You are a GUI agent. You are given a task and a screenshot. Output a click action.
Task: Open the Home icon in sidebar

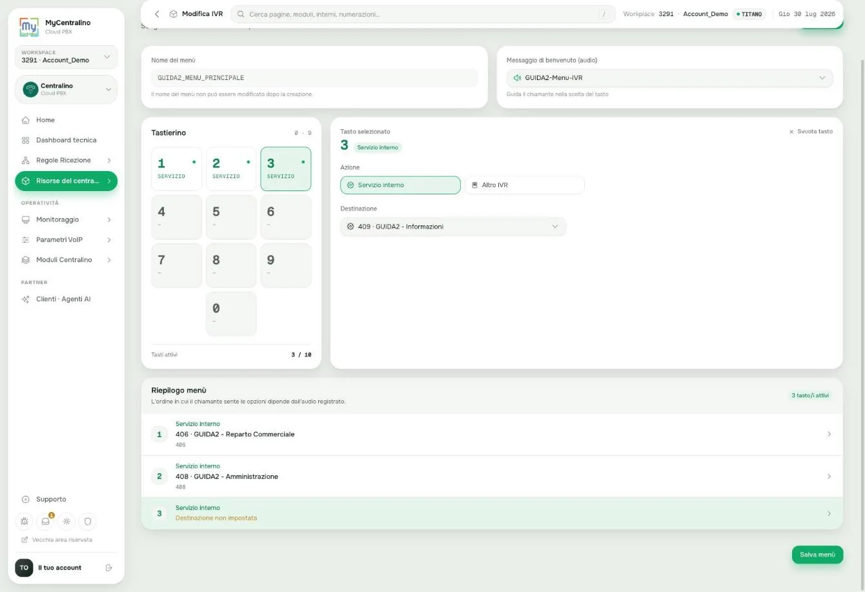(x=26, y=120)
